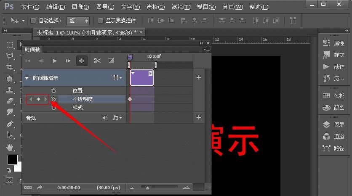Expand the right panel dock arrows
The height and width of the screenshot is (196, 352).
pyautogui.click(x=347, y=31)
